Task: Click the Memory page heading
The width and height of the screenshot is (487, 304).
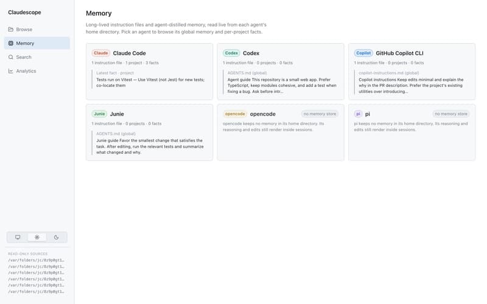Action: [x=99, y=13]
